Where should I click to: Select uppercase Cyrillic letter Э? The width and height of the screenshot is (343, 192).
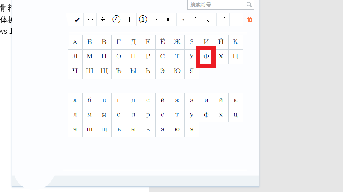coord(162,71)
